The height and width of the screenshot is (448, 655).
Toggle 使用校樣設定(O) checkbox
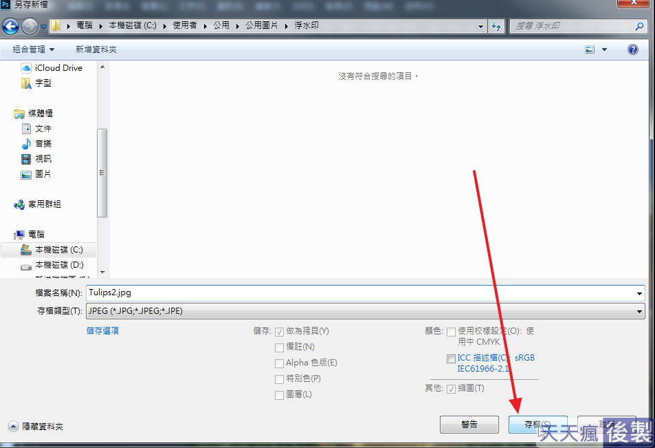[451, 332]
